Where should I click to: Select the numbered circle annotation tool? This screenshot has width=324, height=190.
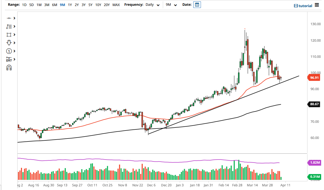tap(9, 51)
